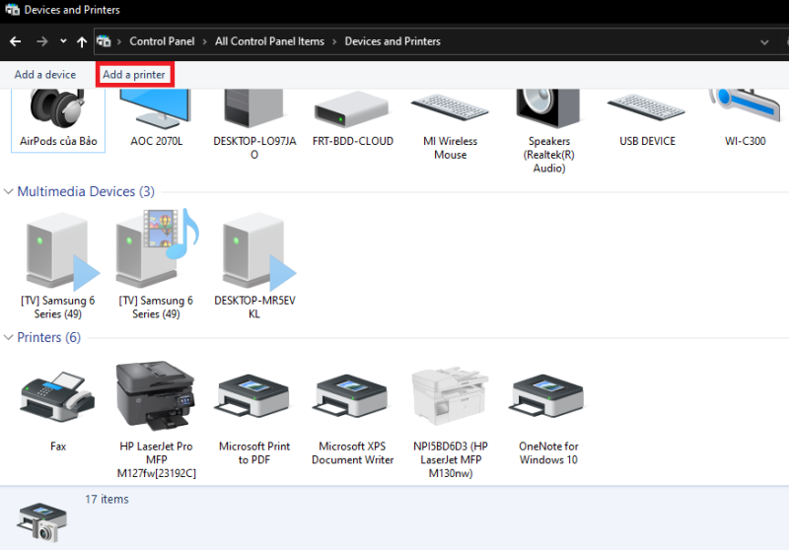Image resolution: width=789 pixels, height=550 pixels.
Task: Select the USB DEVICE keyboard icon
Action: click(x=647, y=107)
